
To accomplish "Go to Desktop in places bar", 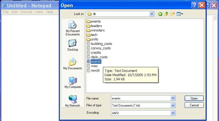I will coord(73,45).
